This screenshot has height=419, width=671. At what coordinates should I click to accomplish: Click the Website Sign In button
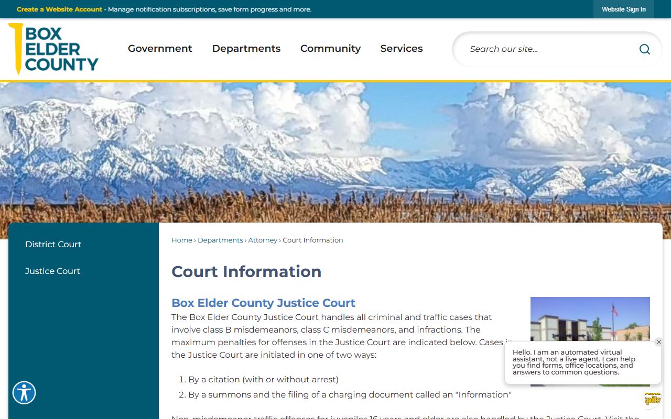624,9
